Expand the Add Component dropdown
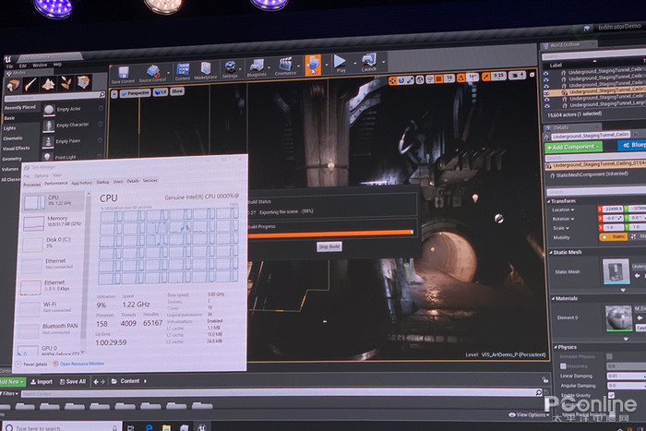This screenshot has height=431, width=646. point(573,147)
